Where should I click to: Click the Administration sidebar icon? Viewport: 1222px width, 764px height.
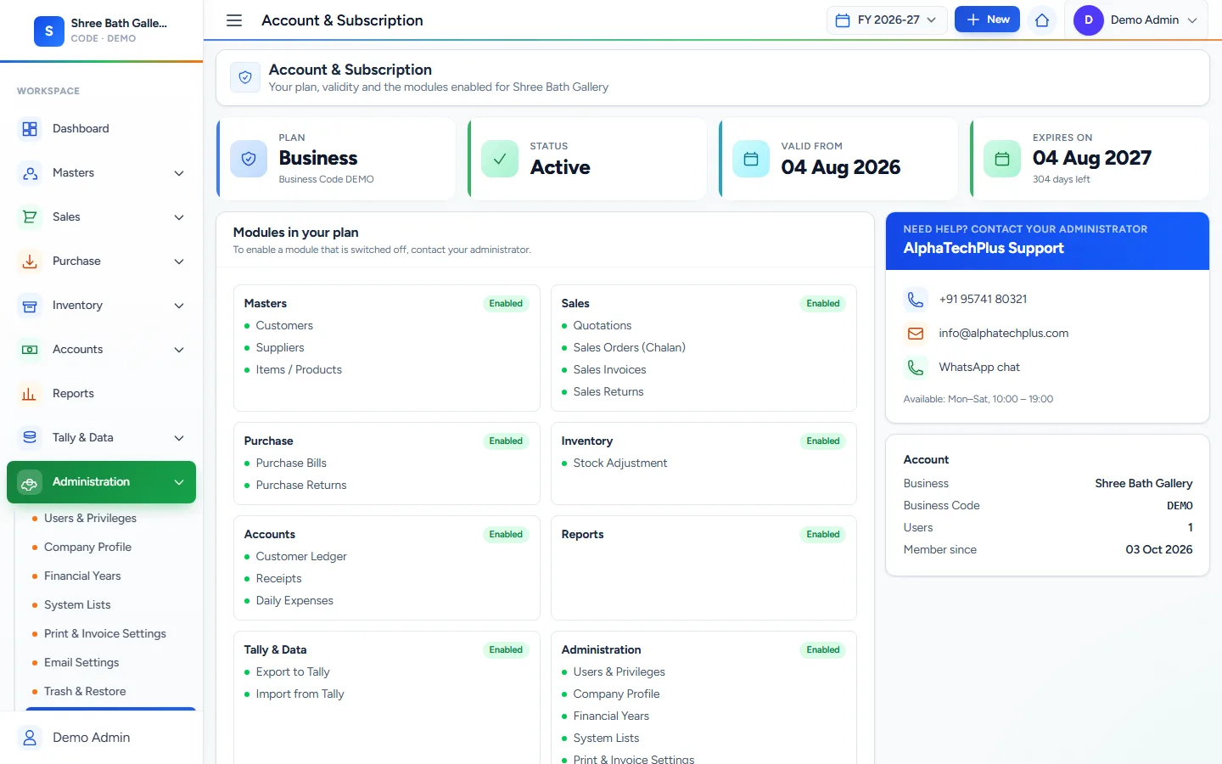(x=30, y=482)
